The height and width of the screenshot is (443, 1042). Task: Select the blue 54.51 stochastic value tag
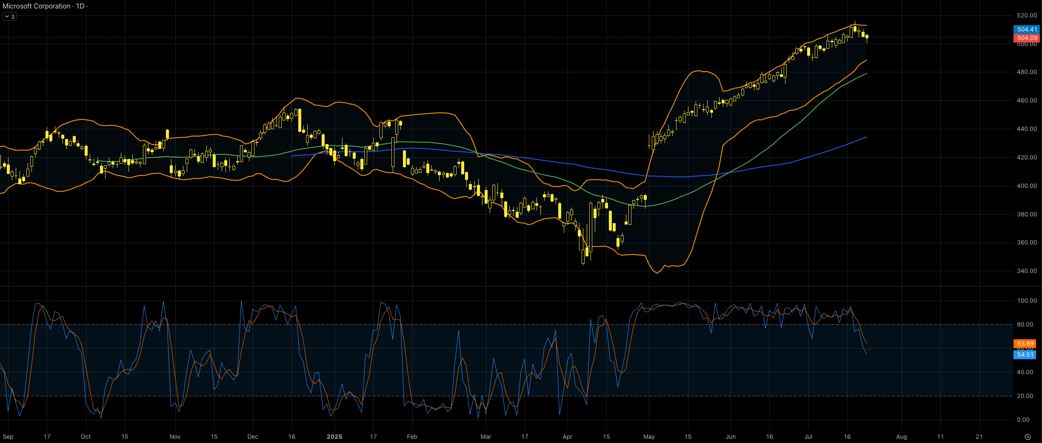coord(1025,355)
